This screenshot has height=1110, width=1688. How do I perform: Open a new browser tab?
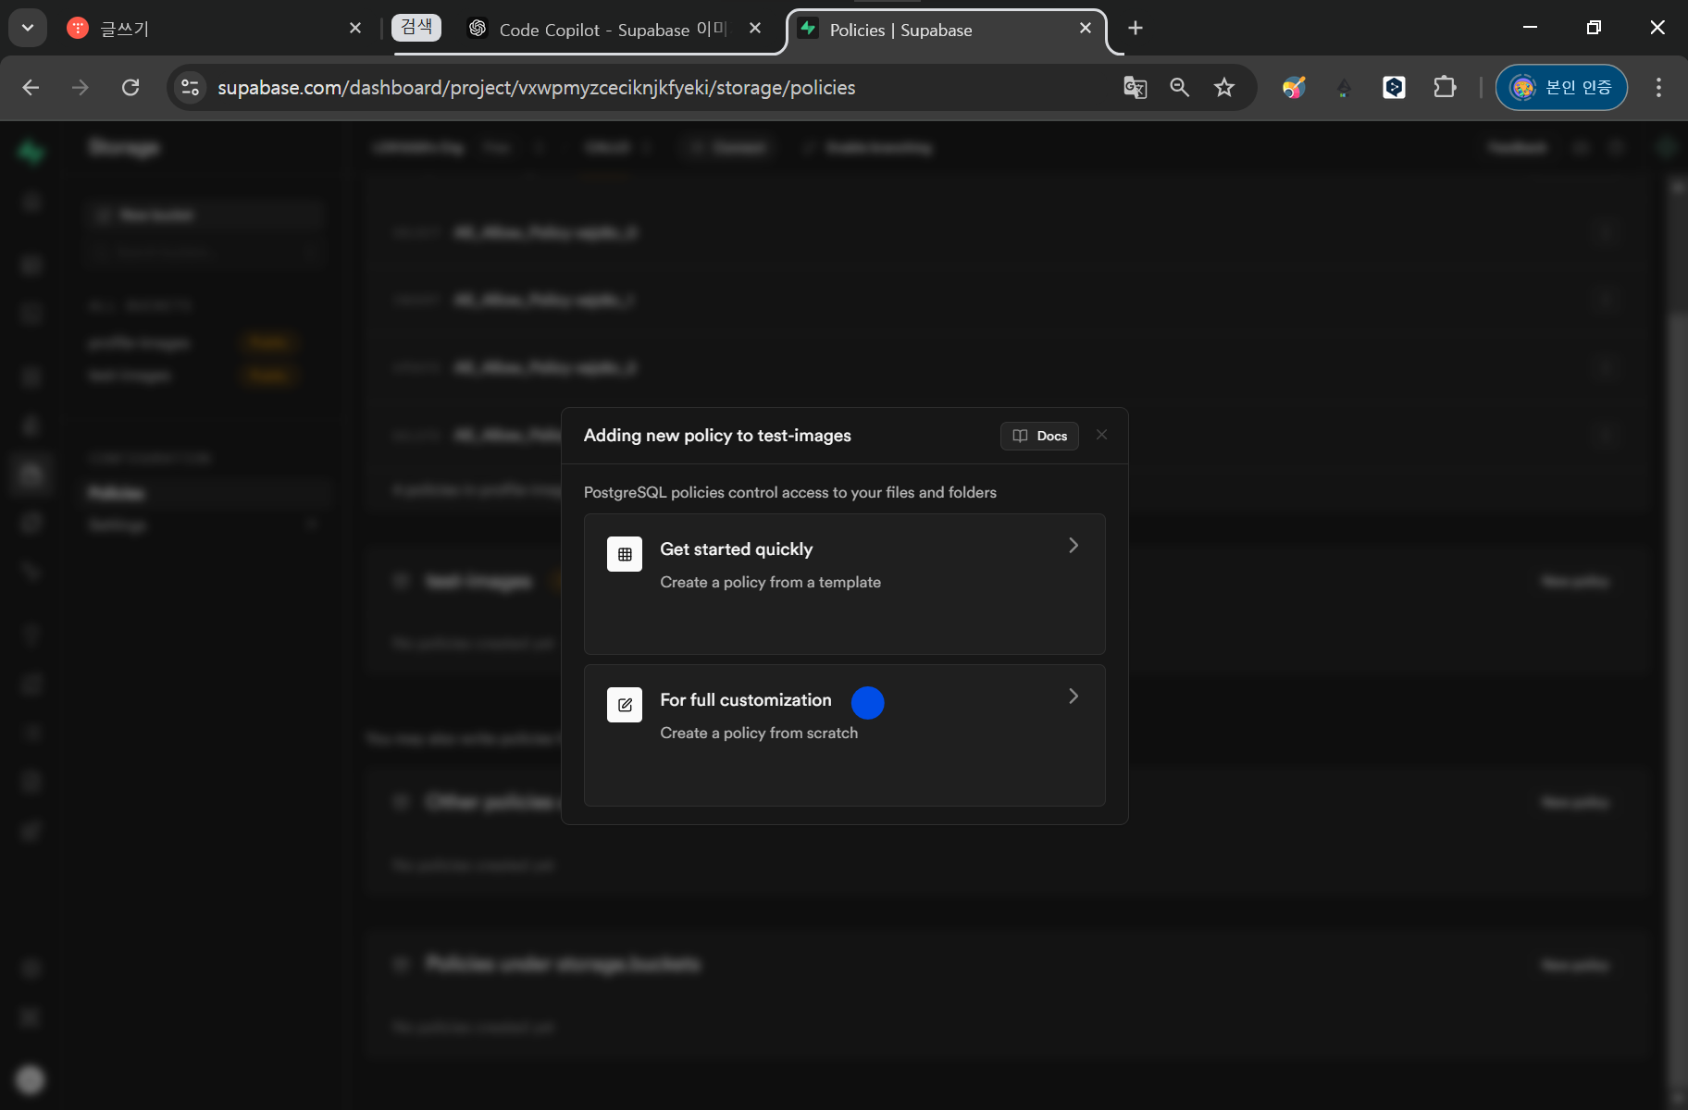click(x=1136, y=29)
